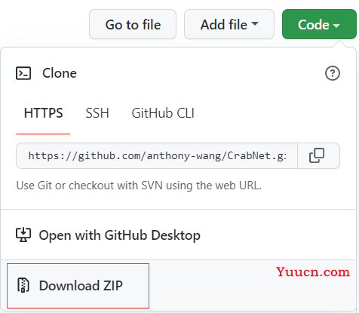Click the GitHub Desktop download icon
This screenshot has height=313, width=359.
coord(23,235)
